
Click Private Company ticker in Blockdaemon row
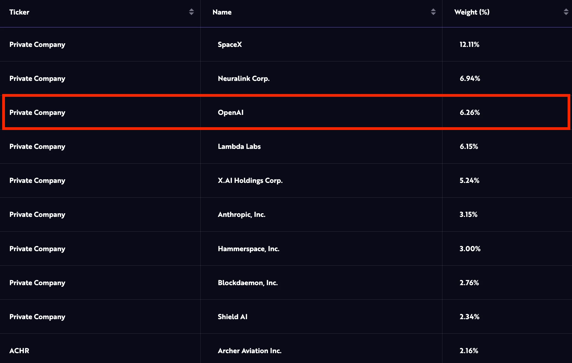click(x=37, y=283)
